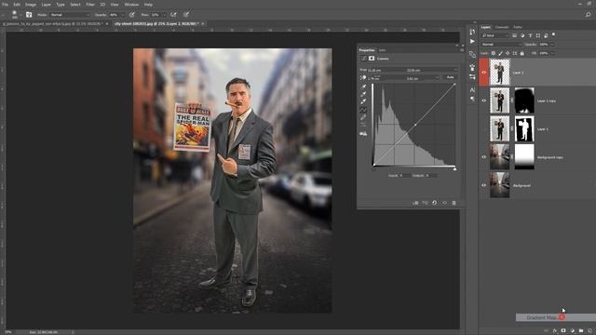596x335 pixels.
Task: Open the Curves preset dropdown
Action: [x=412, y=71]
